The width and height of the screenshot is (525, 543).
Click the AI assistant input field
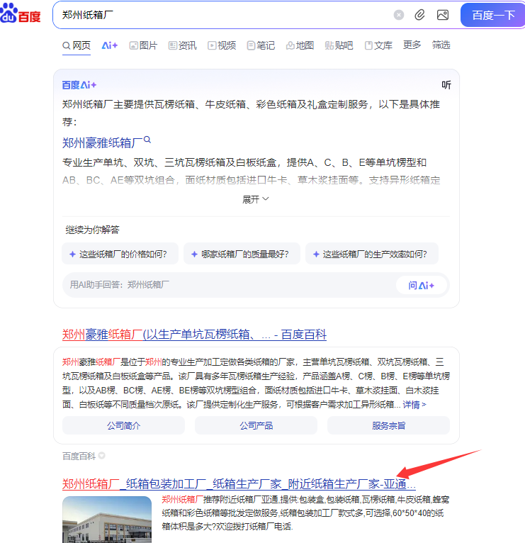click(228, 285)
